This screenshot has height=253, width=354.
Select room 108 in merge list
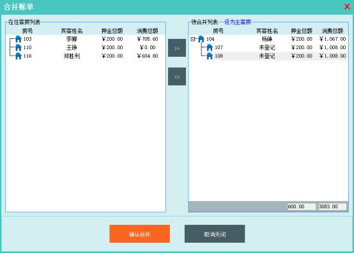click(x=219, y=56)
